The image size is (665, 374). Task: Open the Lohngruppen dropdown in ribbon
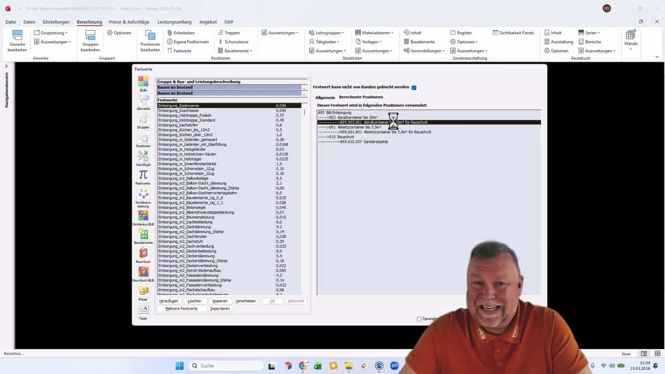pyautogui.click(x=327, y=33)
